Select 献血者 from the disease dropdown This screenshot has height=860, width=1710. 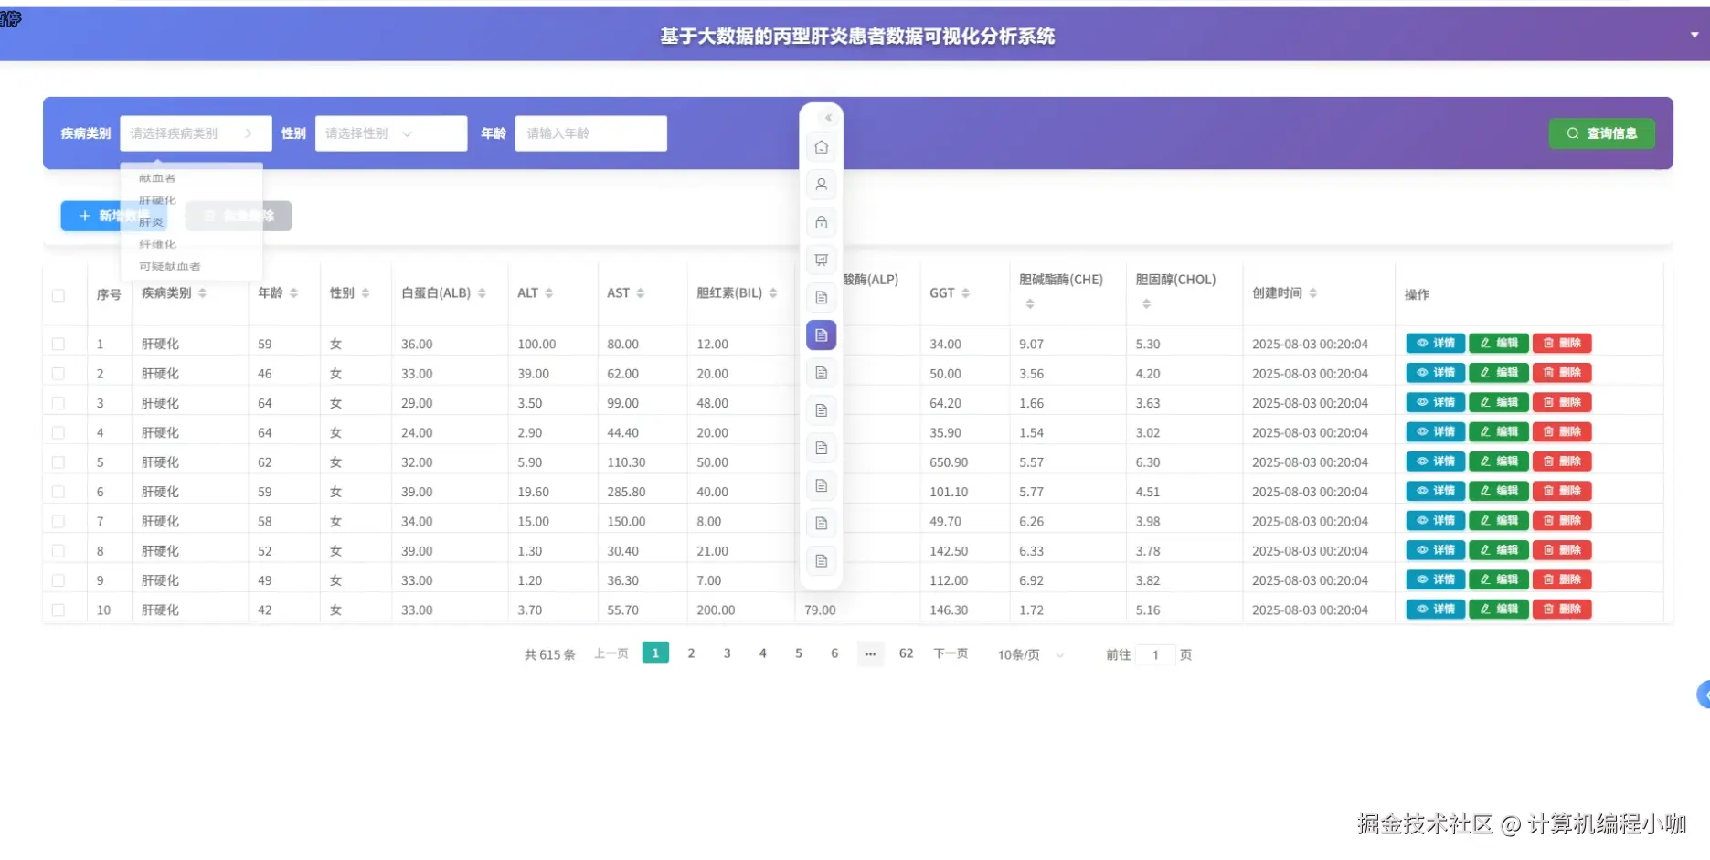[191, 178]
